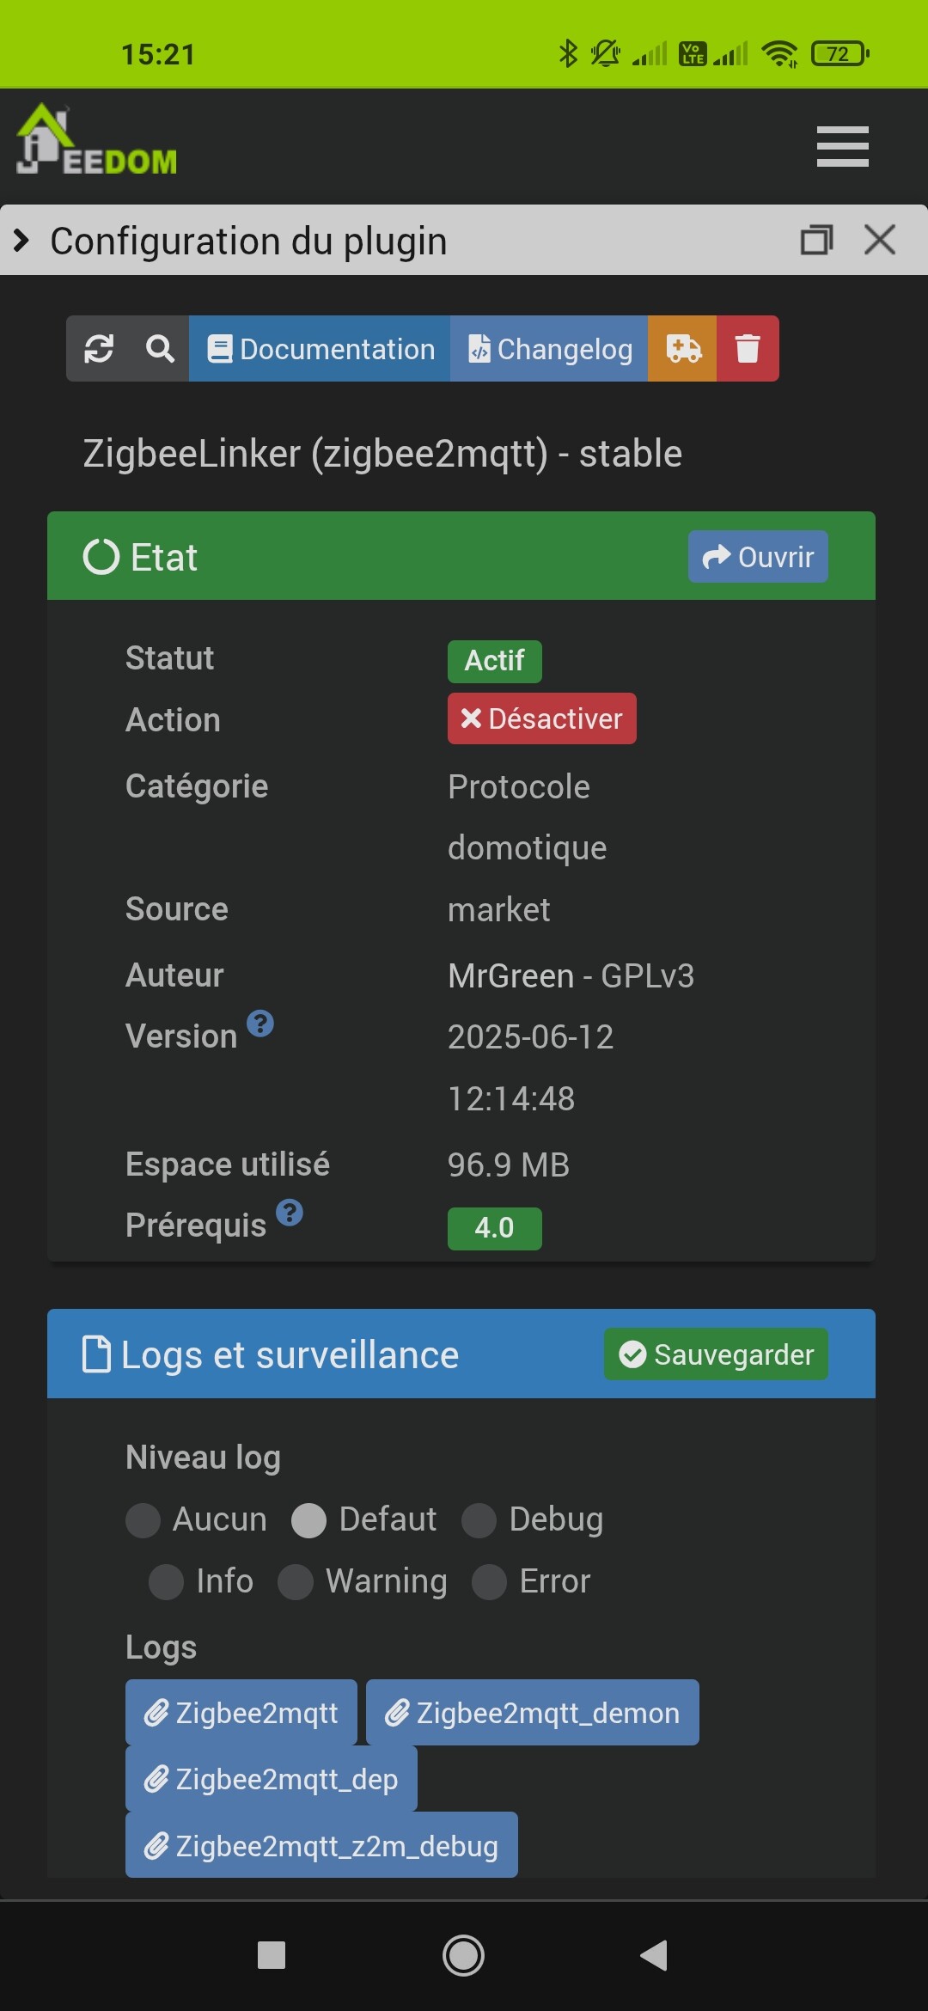Open the Documentation page
Screen dimensions: 928x2011
[320, 349]
